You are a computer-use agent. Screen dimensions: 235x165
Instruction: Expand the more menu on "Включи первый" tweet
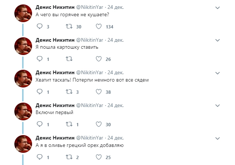point(218,105)
